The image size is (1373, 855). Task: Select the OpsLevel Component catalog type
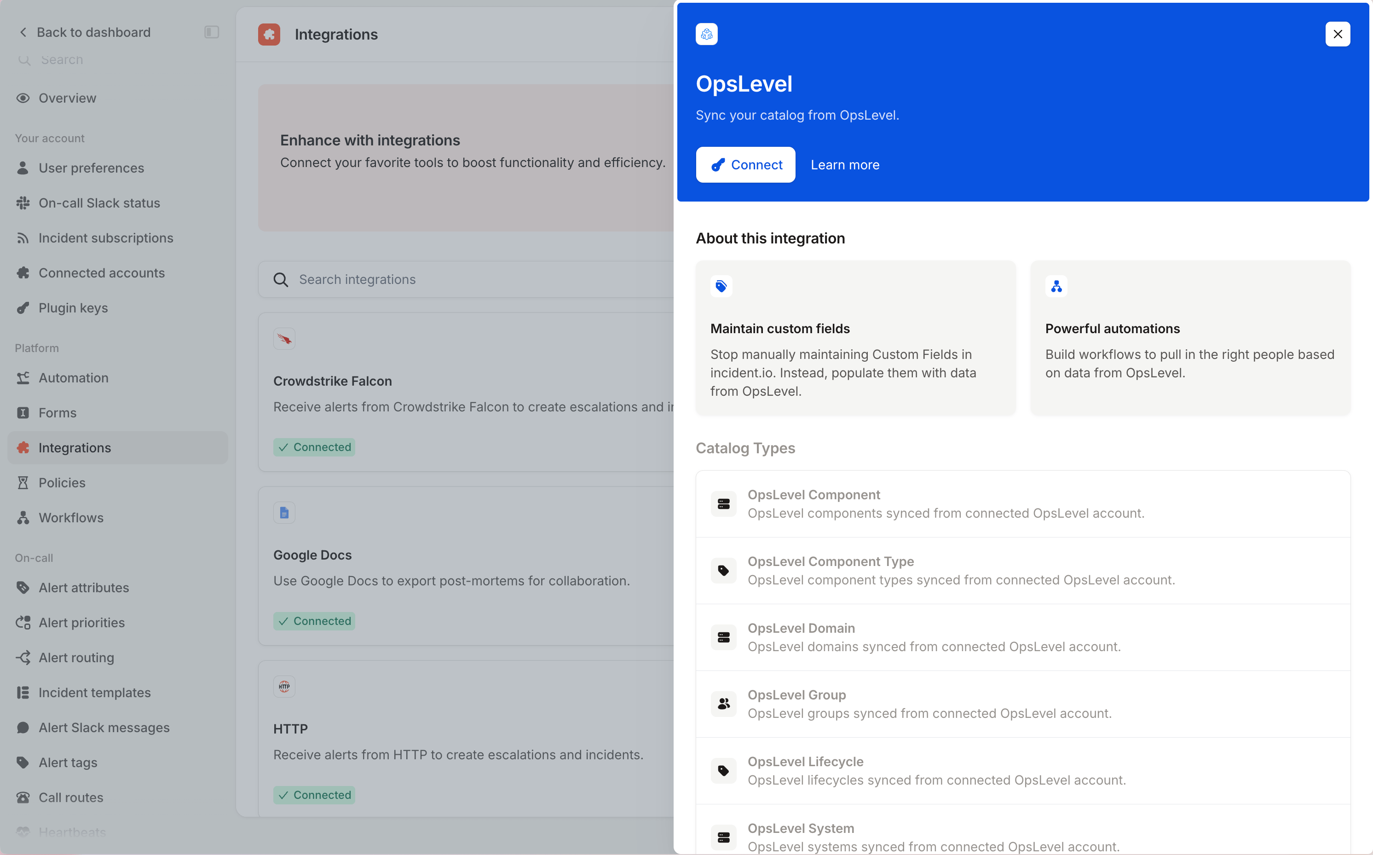point(1023,504)
